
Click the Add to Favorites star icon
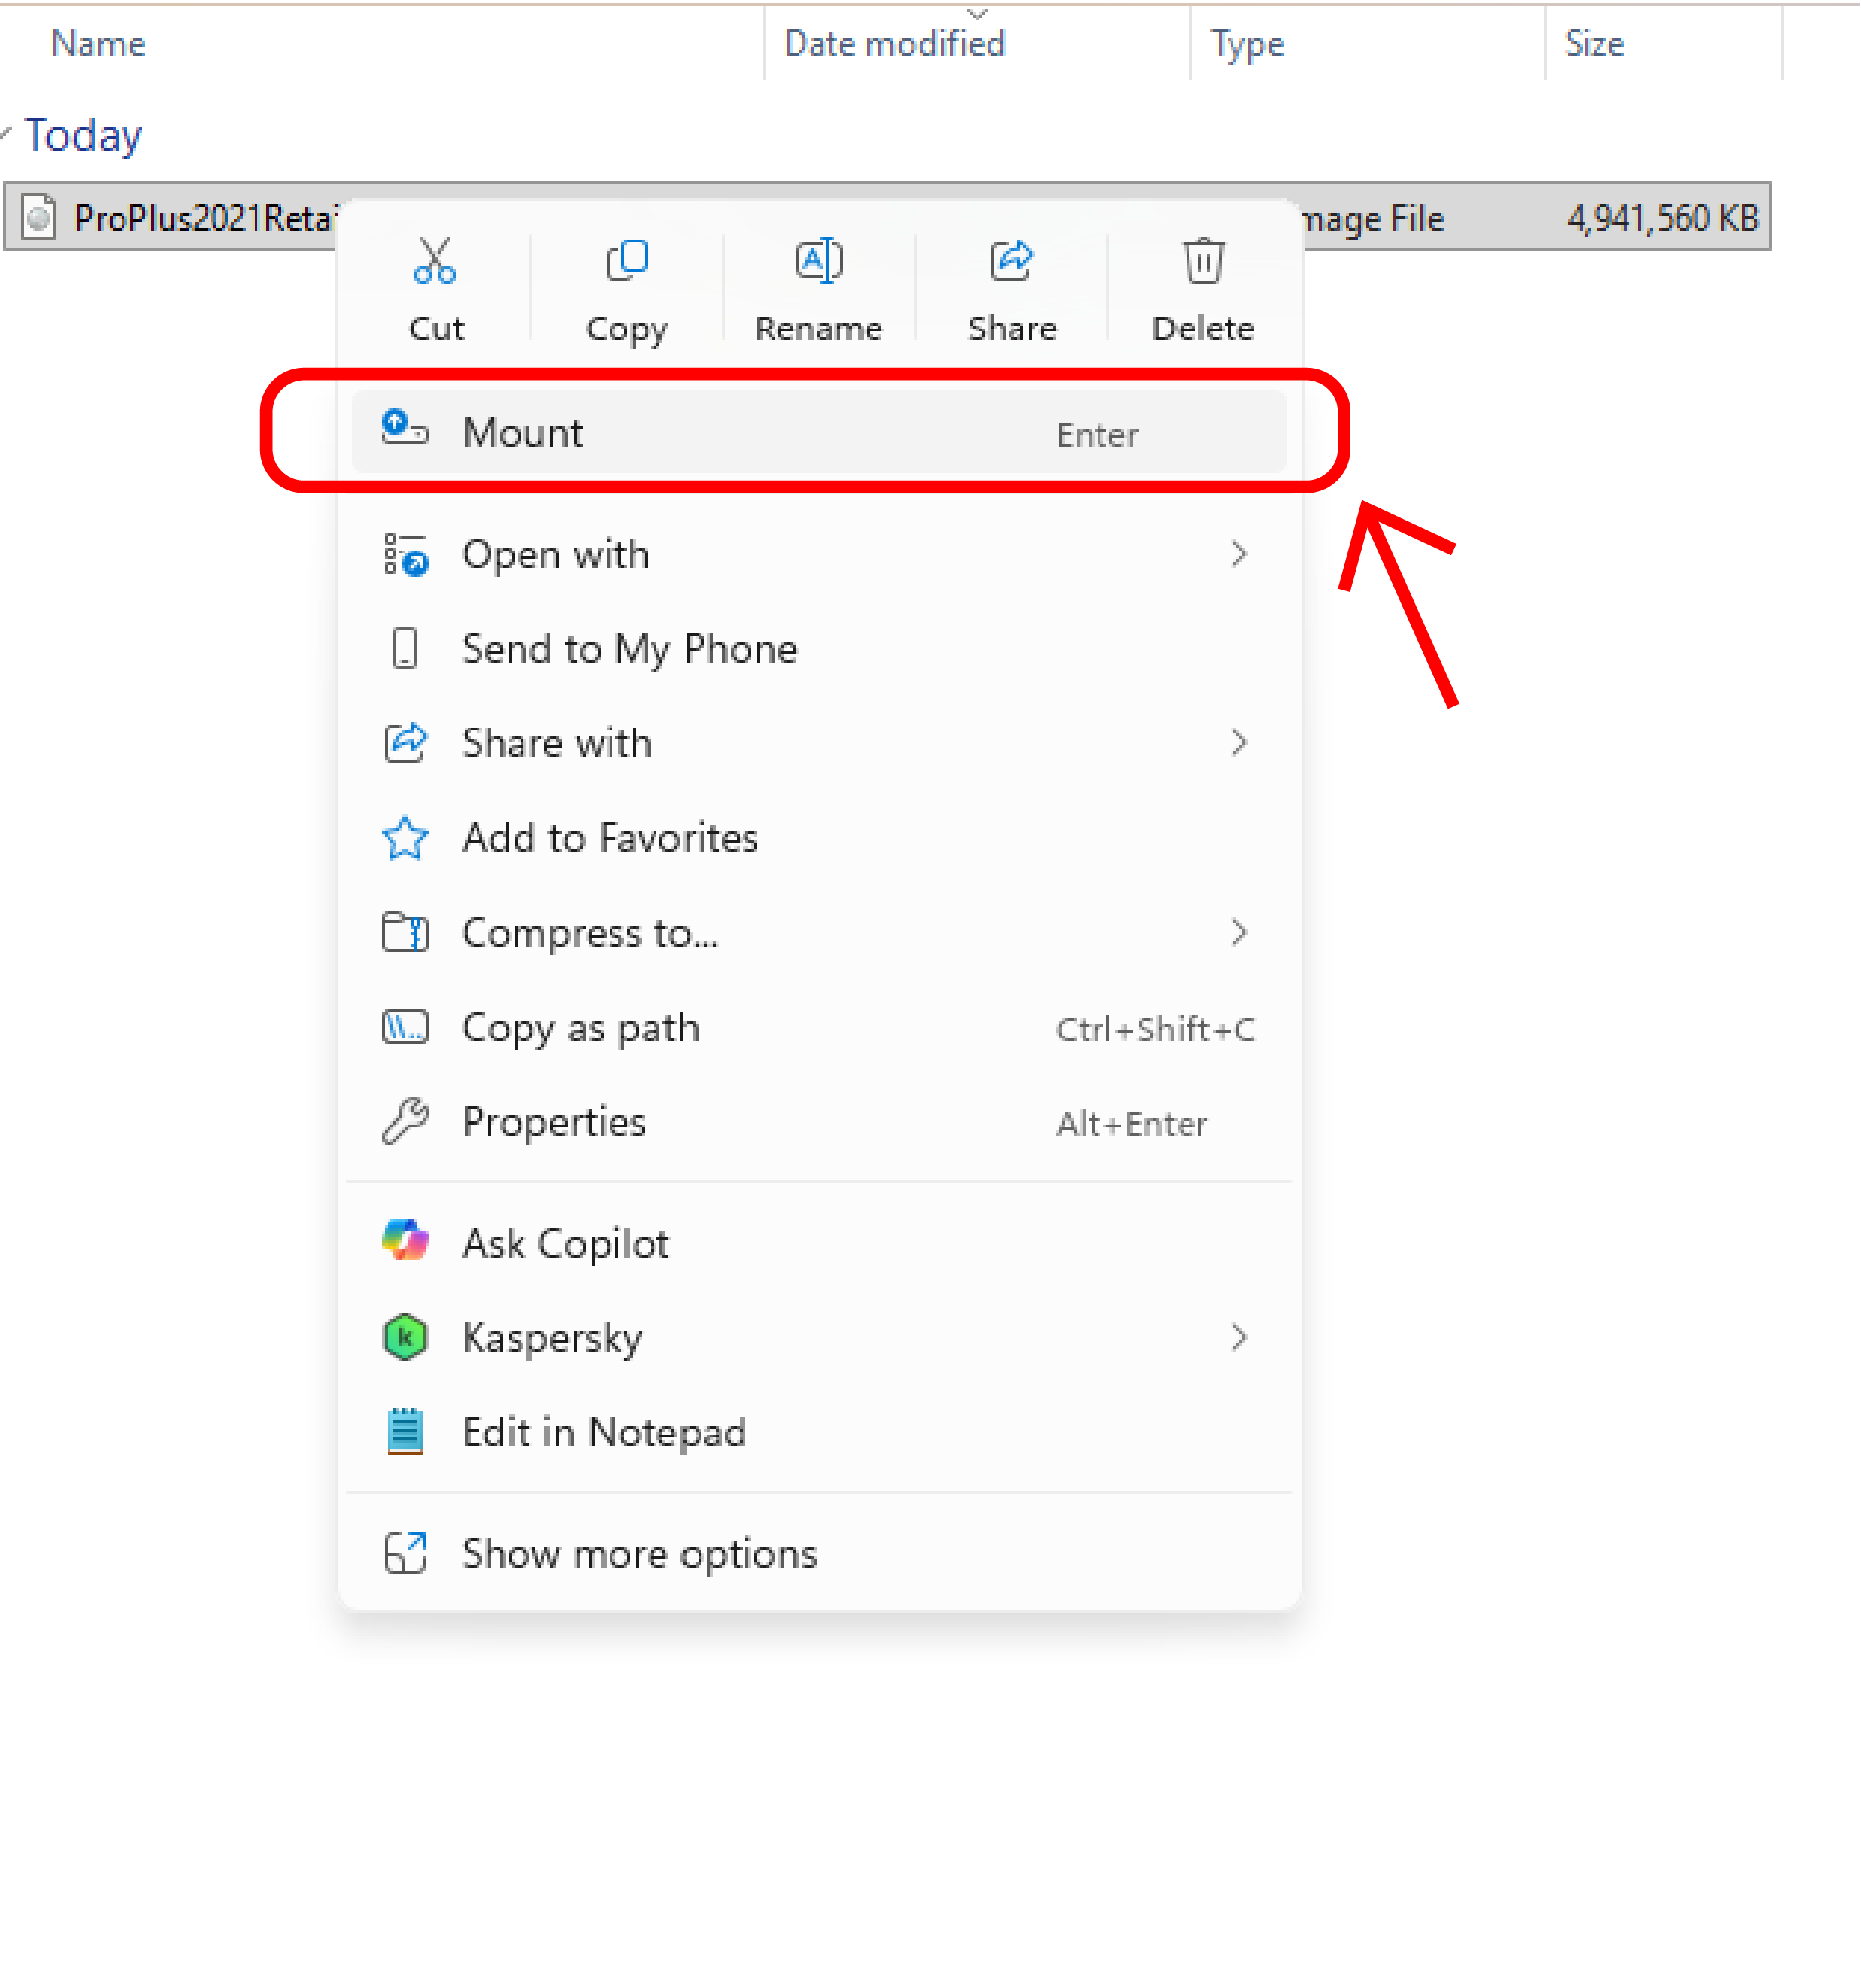tap(405, 838)
